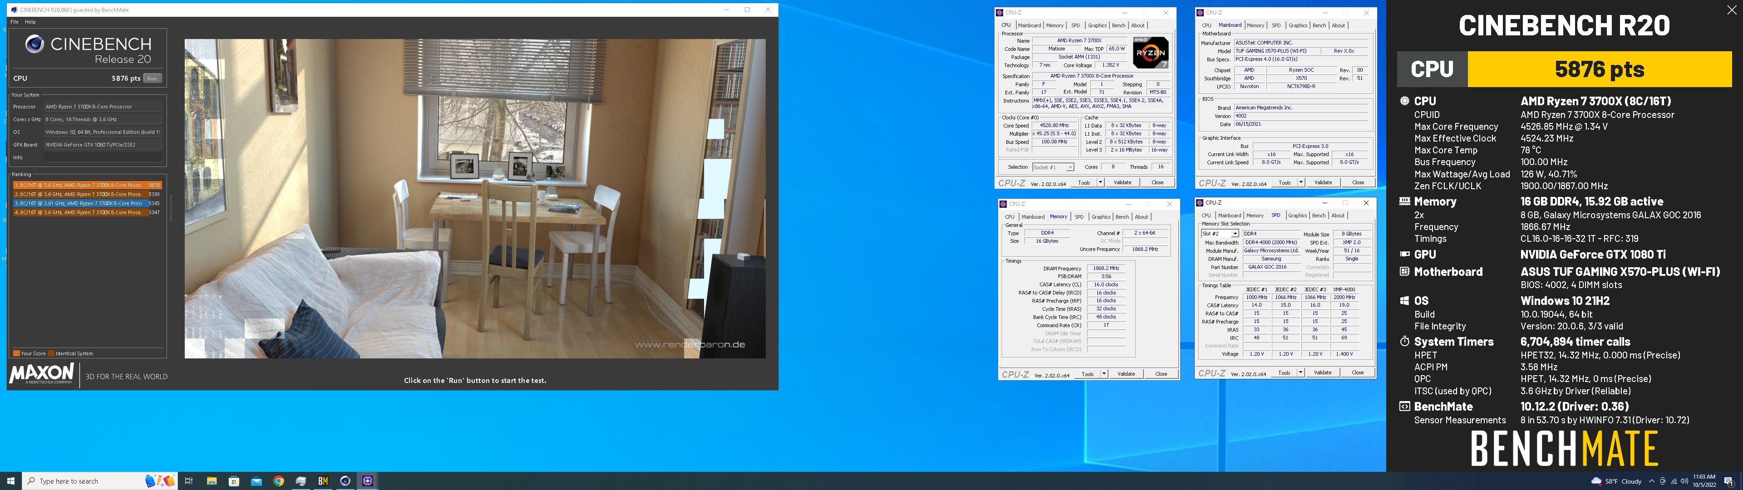Select the top ranking entry scoring 5876
Viewport: 1743px width, 490px height.
pos(87,185)
